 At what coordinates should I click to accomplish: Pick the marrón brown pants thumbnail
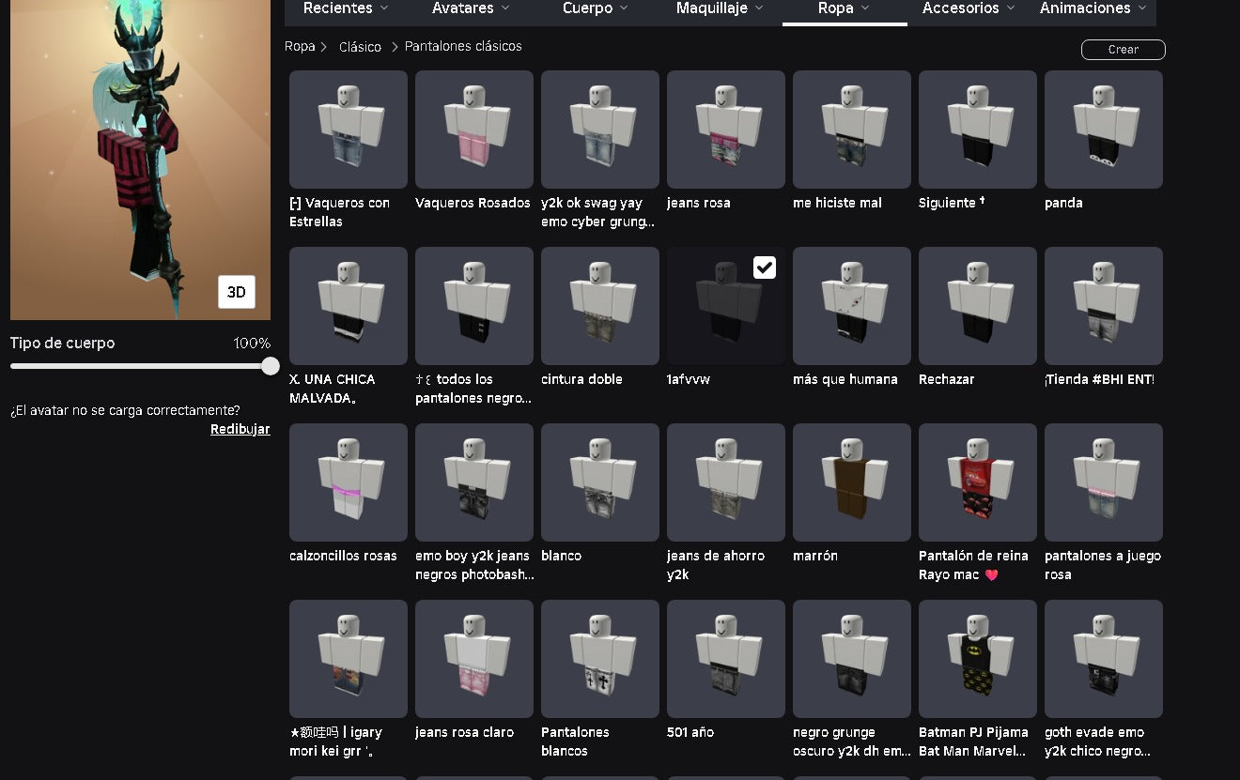pos(852,482)
